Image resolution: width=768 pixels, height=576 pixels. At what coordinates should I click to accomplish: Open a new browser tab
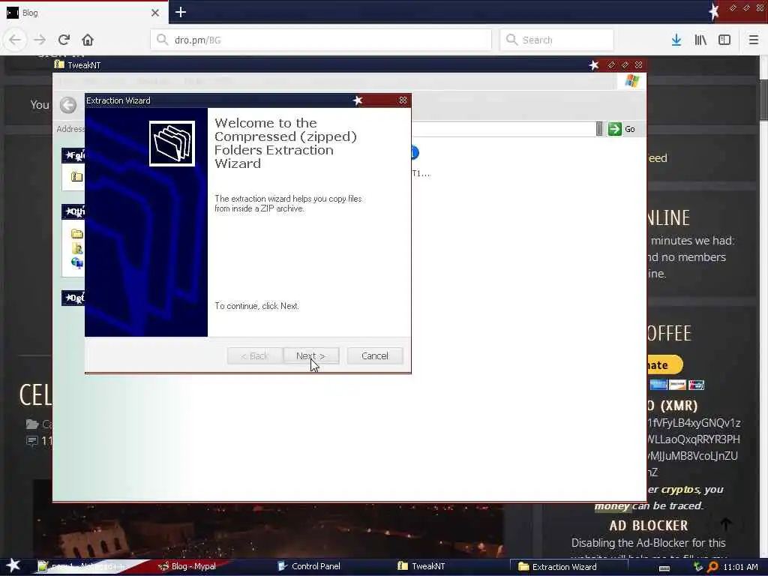(181, 12)
